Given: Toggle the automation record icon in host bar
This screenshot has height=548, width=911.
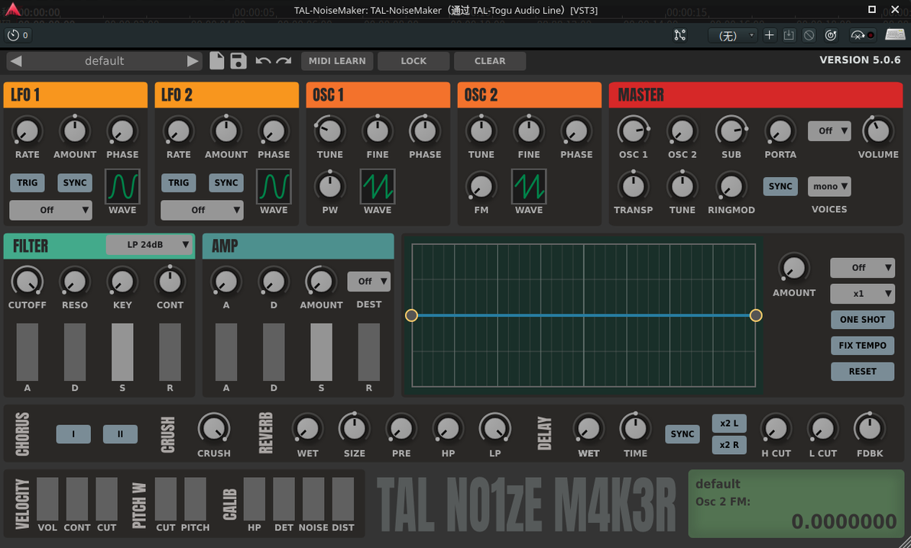Looking at the screenshot, I should 862,35.
